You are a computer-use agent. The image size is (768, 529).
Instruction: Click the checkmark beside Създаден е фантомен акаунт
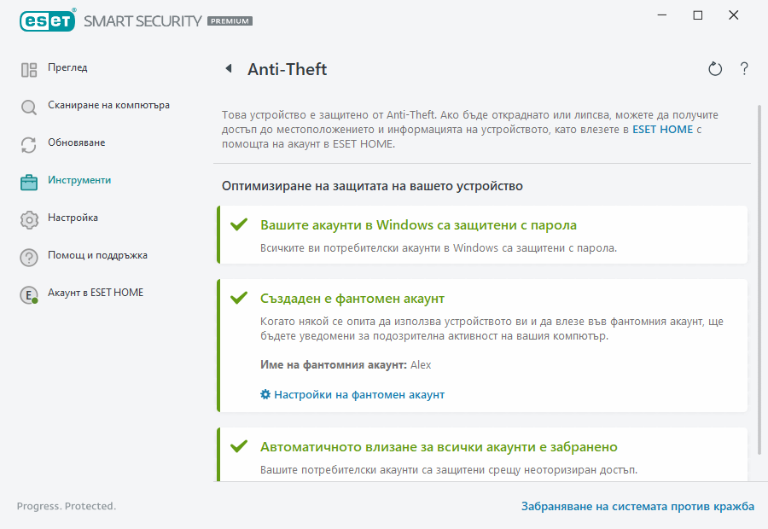(240, 299)
